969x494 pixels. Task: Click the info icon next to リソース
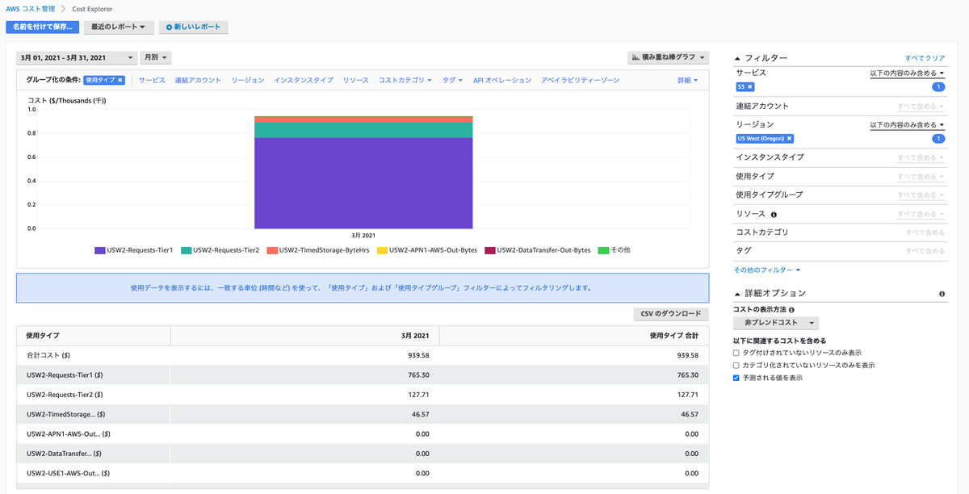[x=774, y=215]
